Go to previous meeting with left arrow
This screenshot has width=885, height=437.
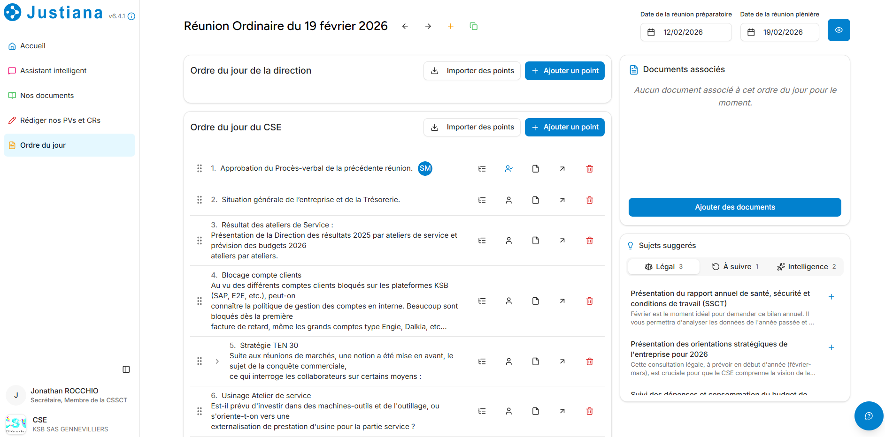pyautogui.click(x=405, y=26)
